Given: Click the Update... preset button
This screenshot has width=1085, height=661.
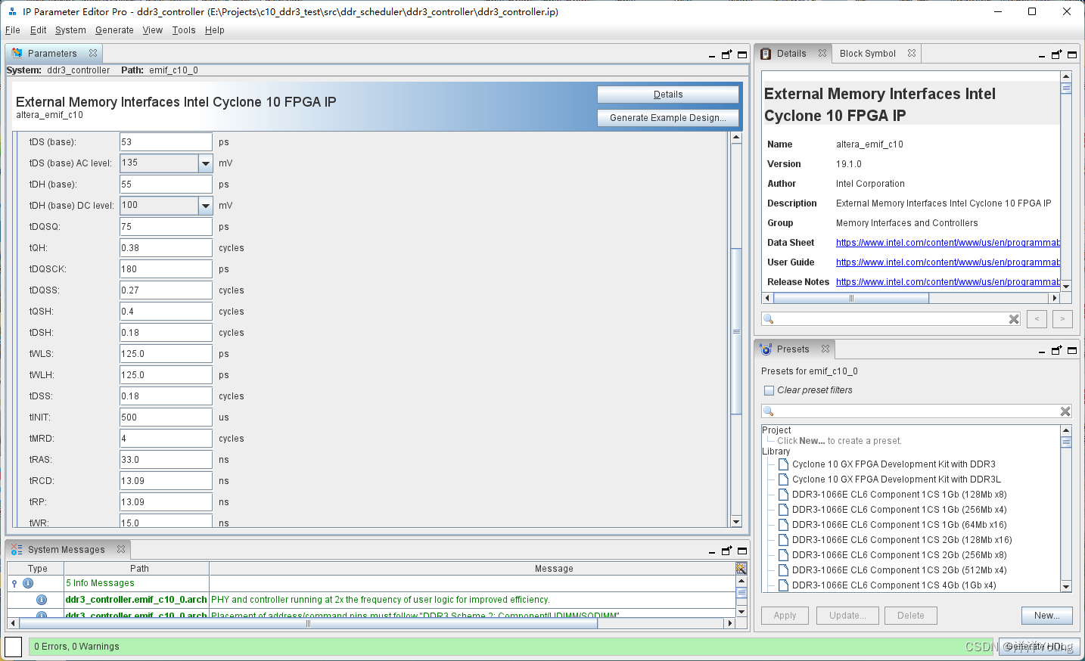Looking at the screenshot, I should click(847, 616).
